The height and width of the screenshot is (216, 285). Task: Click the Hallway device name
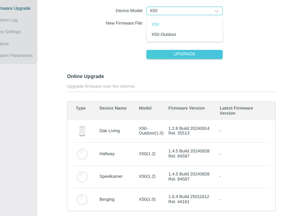coord(107,154)
